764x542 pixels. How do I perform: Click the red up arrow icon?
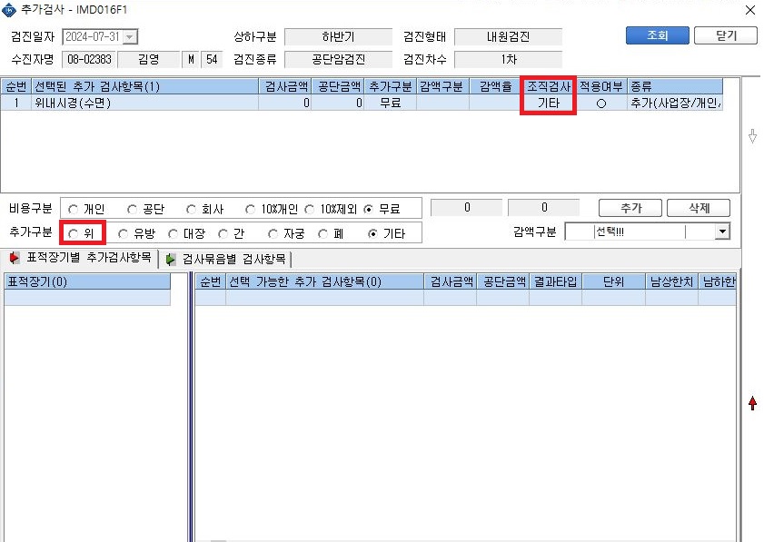(752, 403)
